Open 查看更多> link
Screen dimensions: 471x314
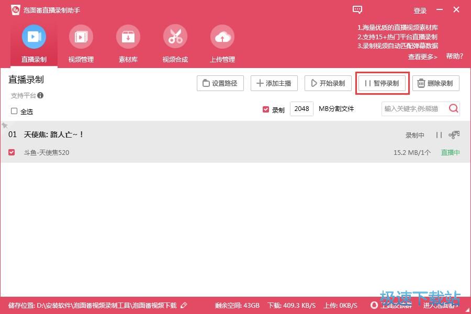tap(422, 57)
